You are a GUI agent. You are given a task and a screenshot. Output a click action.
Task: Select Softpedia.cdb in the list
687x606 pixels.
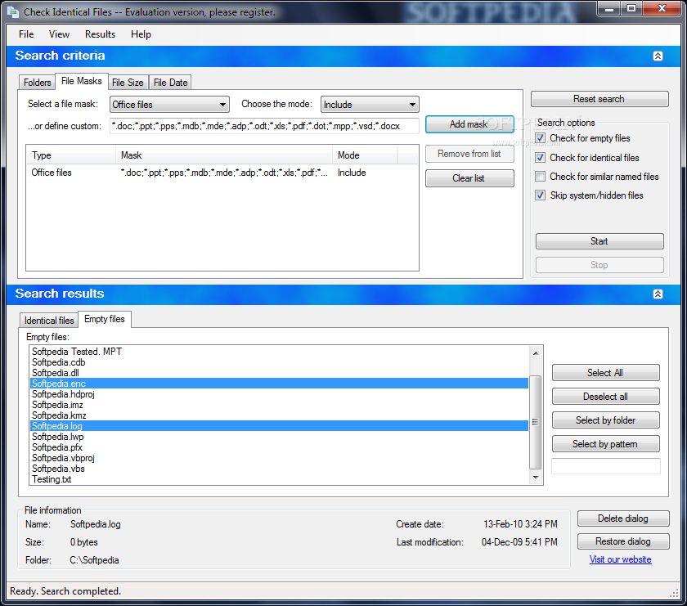tap(280, 362)
